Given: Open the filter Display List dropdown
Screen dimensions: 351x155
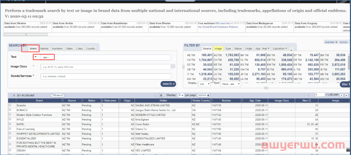Looking at the screenshot, I should coord(205,84).
